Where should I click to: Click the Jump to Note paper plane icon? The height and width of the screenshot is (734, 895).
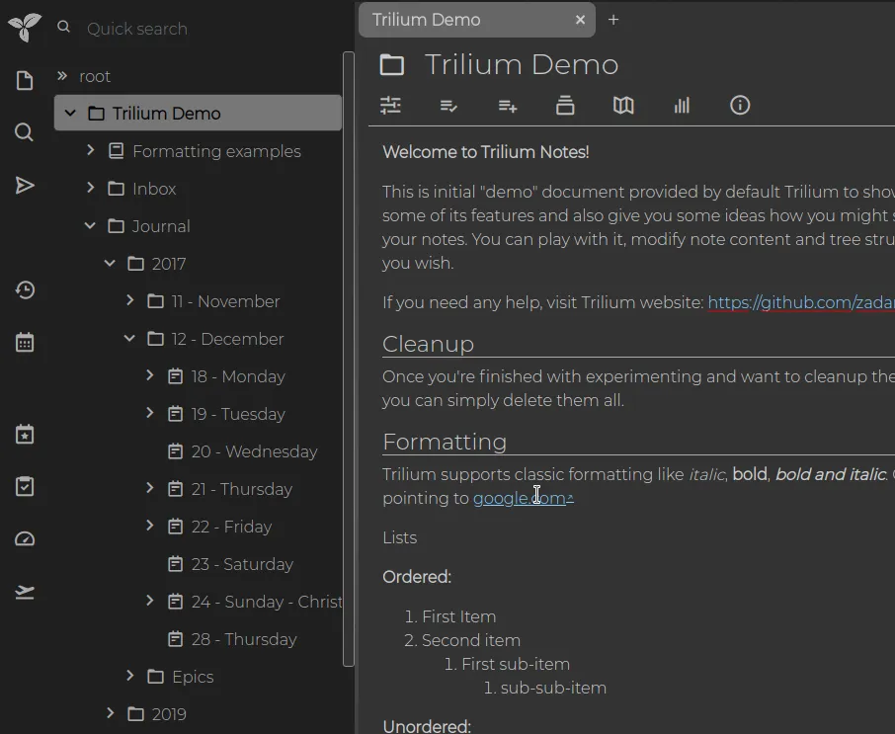24,185
